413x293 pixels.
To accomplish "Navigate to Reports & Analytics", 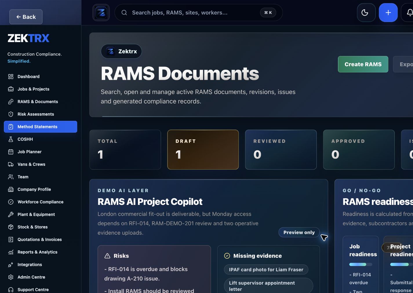I will (41, 252).
